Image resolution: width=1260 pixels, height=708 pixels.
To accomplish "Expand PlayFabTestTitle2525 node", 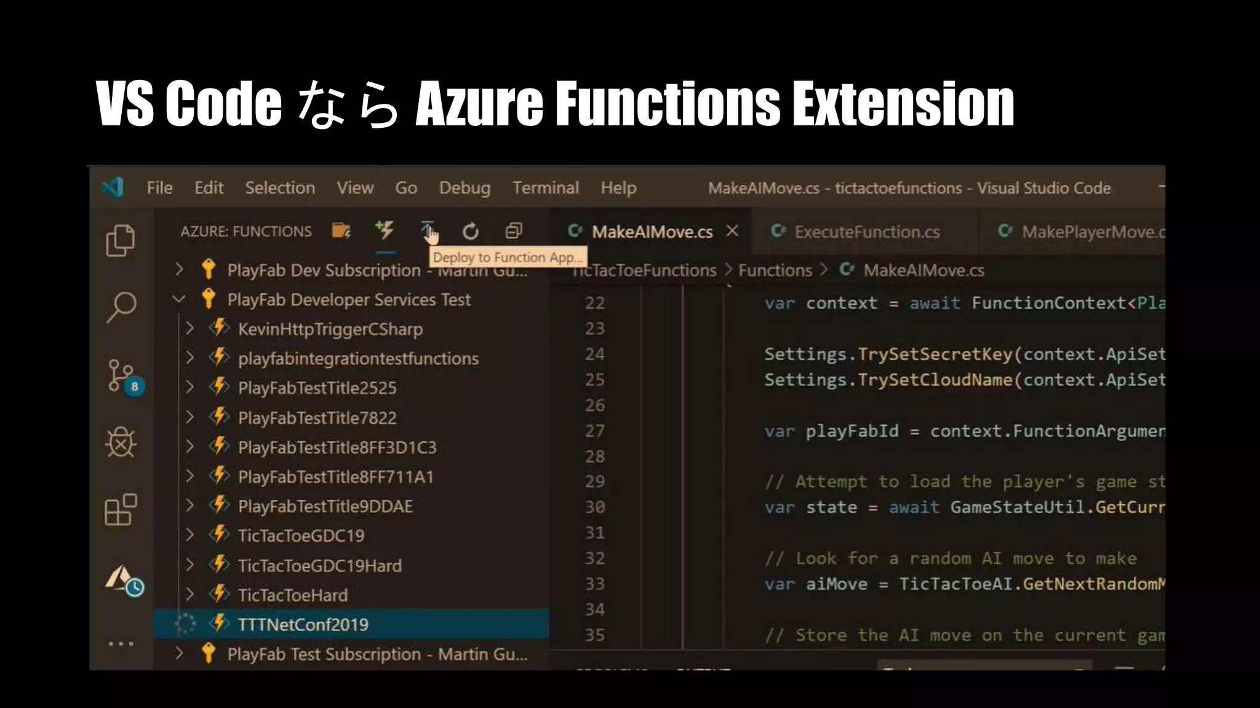I will [x=189, y=387].
